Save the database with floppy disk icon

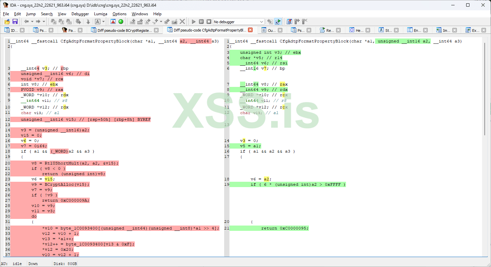tap(15, 22)
